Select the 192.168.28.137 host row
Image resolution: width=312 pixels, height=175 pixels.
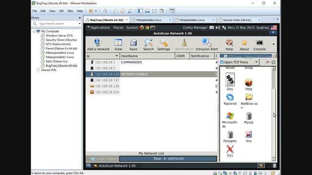click(x=152, y=80)
